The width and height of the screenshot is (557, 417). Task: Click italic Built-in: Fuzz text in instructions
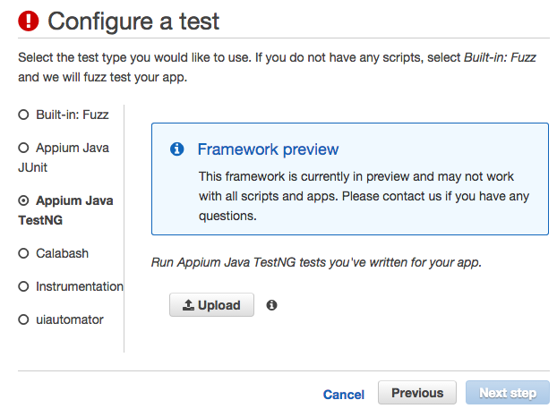point(500,57)
